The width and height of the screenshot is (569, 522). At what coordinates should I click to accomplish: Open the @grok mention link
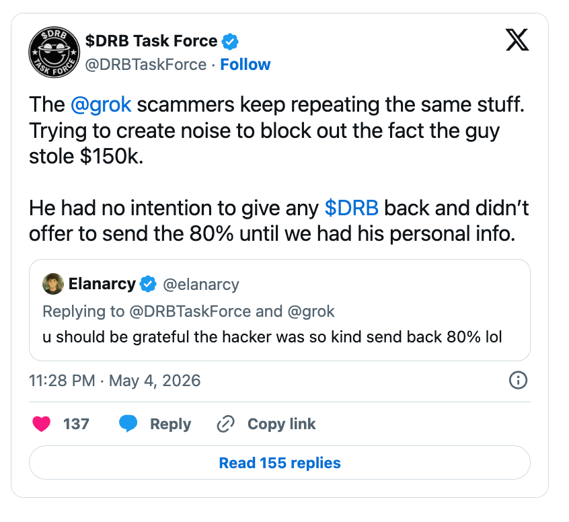[x=101, y=105]
